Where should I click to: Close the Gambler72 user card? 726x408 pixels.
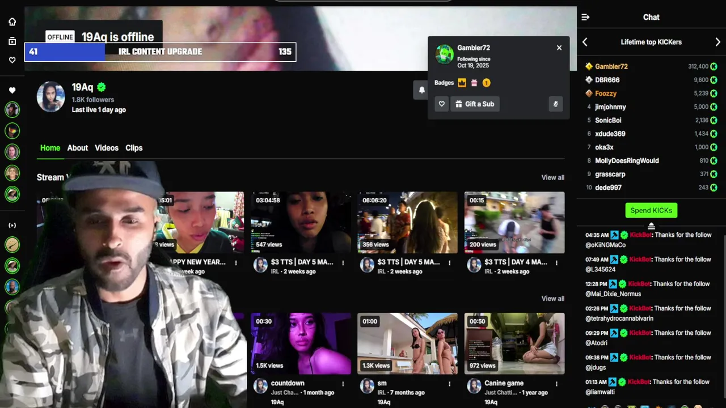click(559, 48)
